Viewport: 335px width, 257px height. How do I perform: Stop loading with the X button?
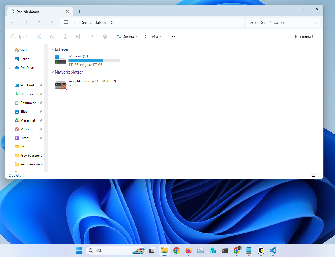[x=52, y=22]
